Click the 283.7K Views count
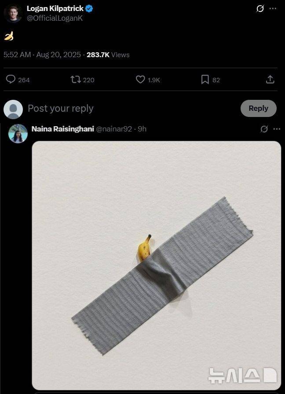285x394 pixels. [108, 55]
